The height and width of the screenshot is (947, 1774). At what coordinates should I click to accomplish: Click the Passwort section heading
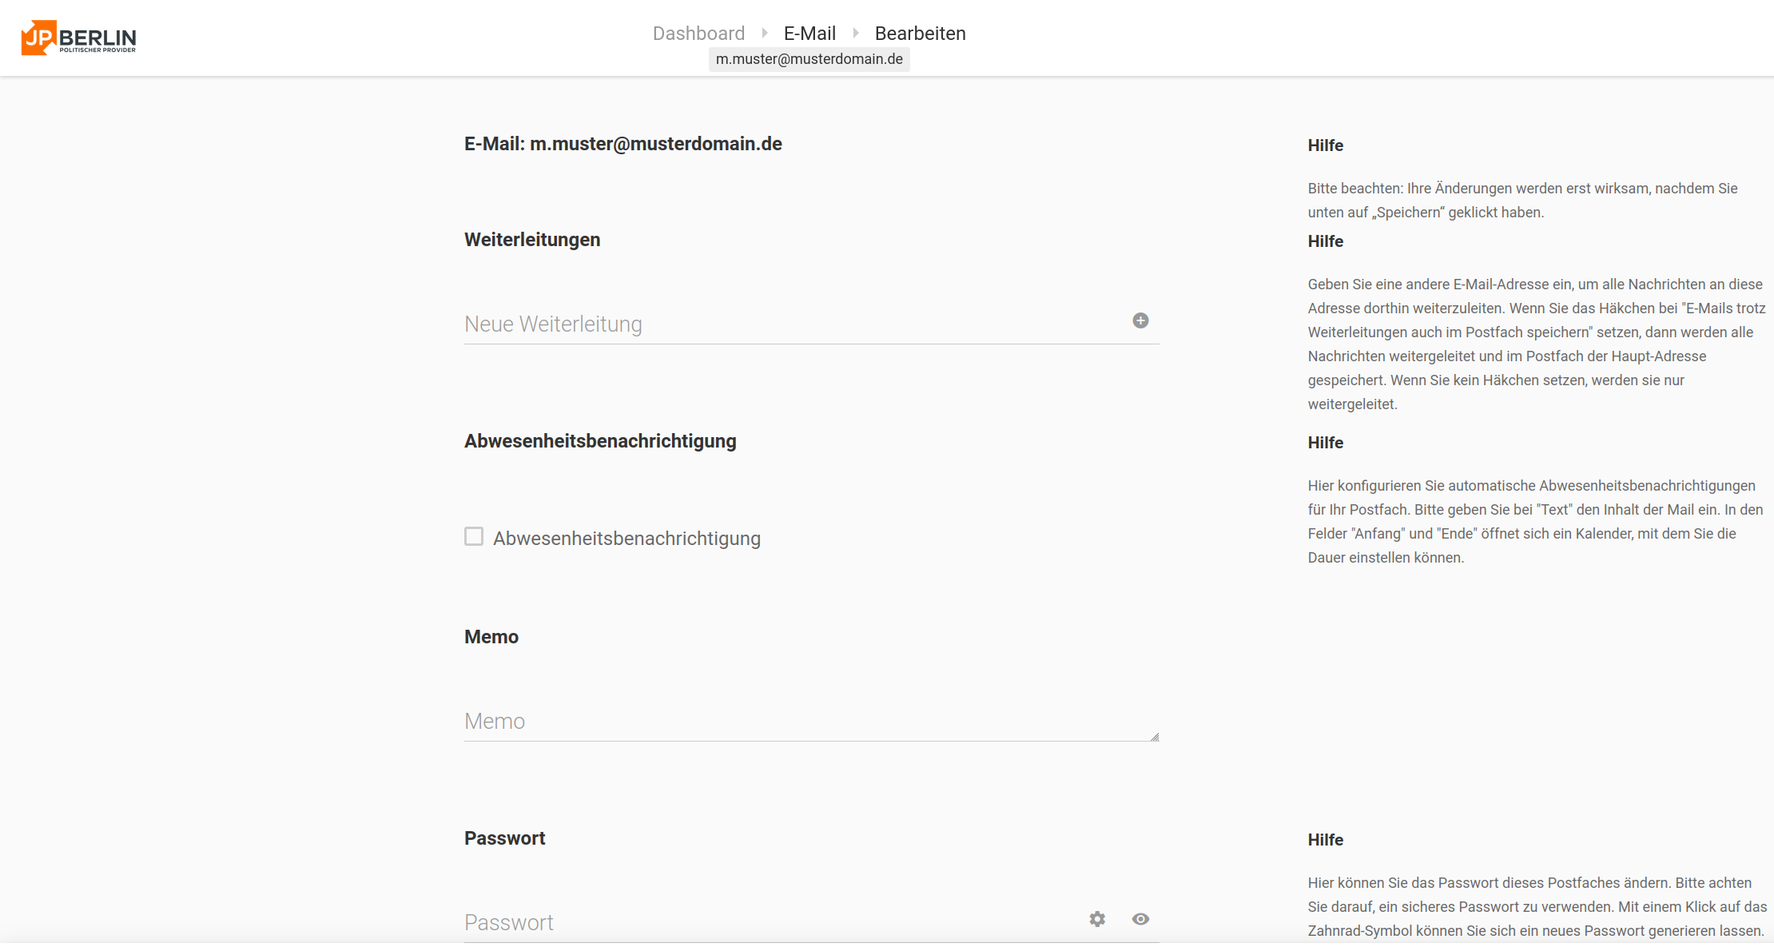pyautogui.click(x=504, y=838)
